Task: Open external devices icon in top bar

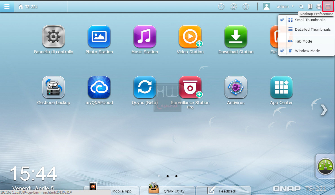Action: [234, 6]
